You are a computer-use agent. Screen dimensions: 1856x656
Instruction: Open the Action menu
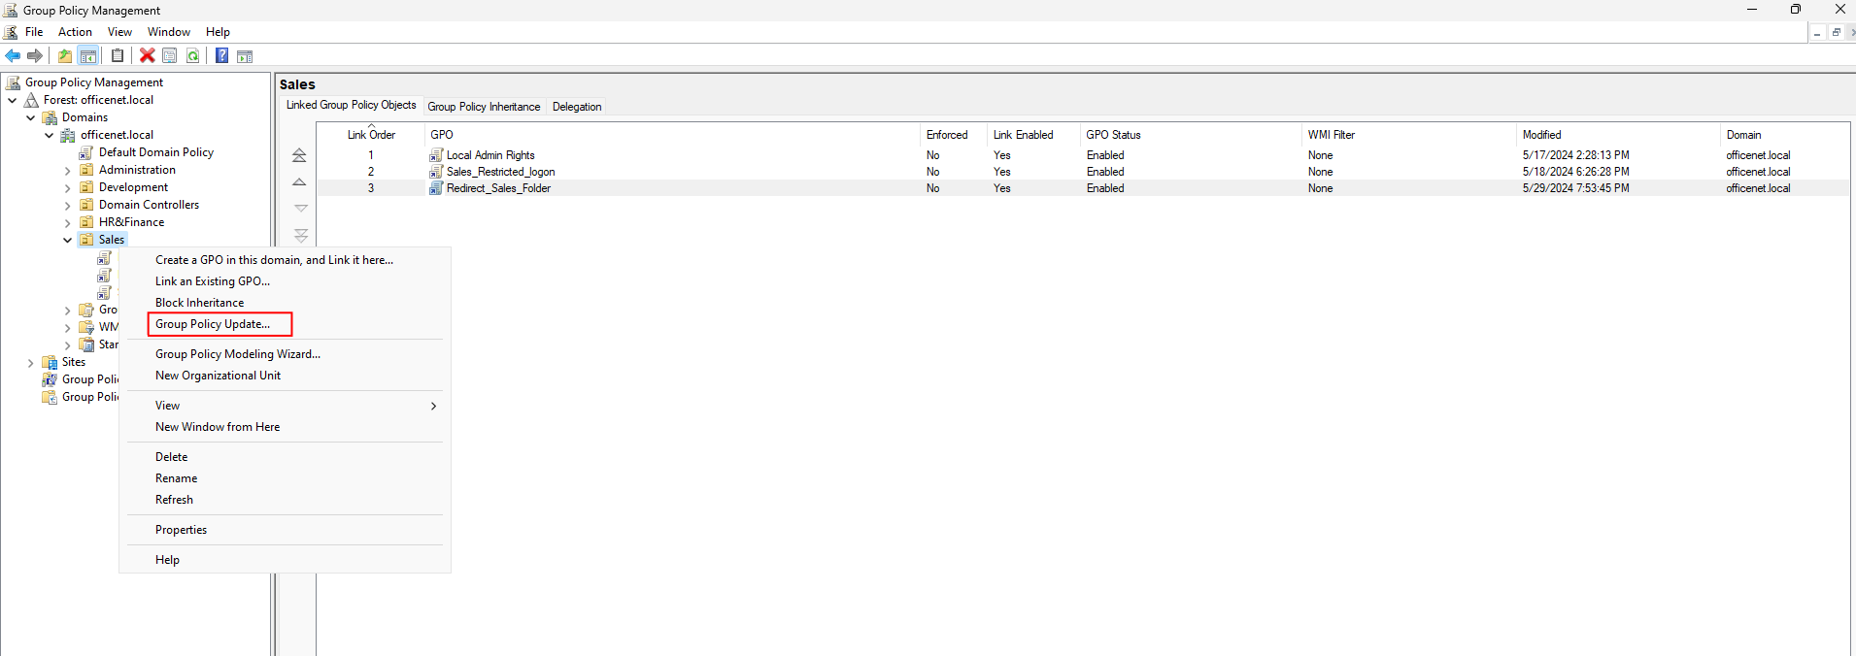point(75,32)
